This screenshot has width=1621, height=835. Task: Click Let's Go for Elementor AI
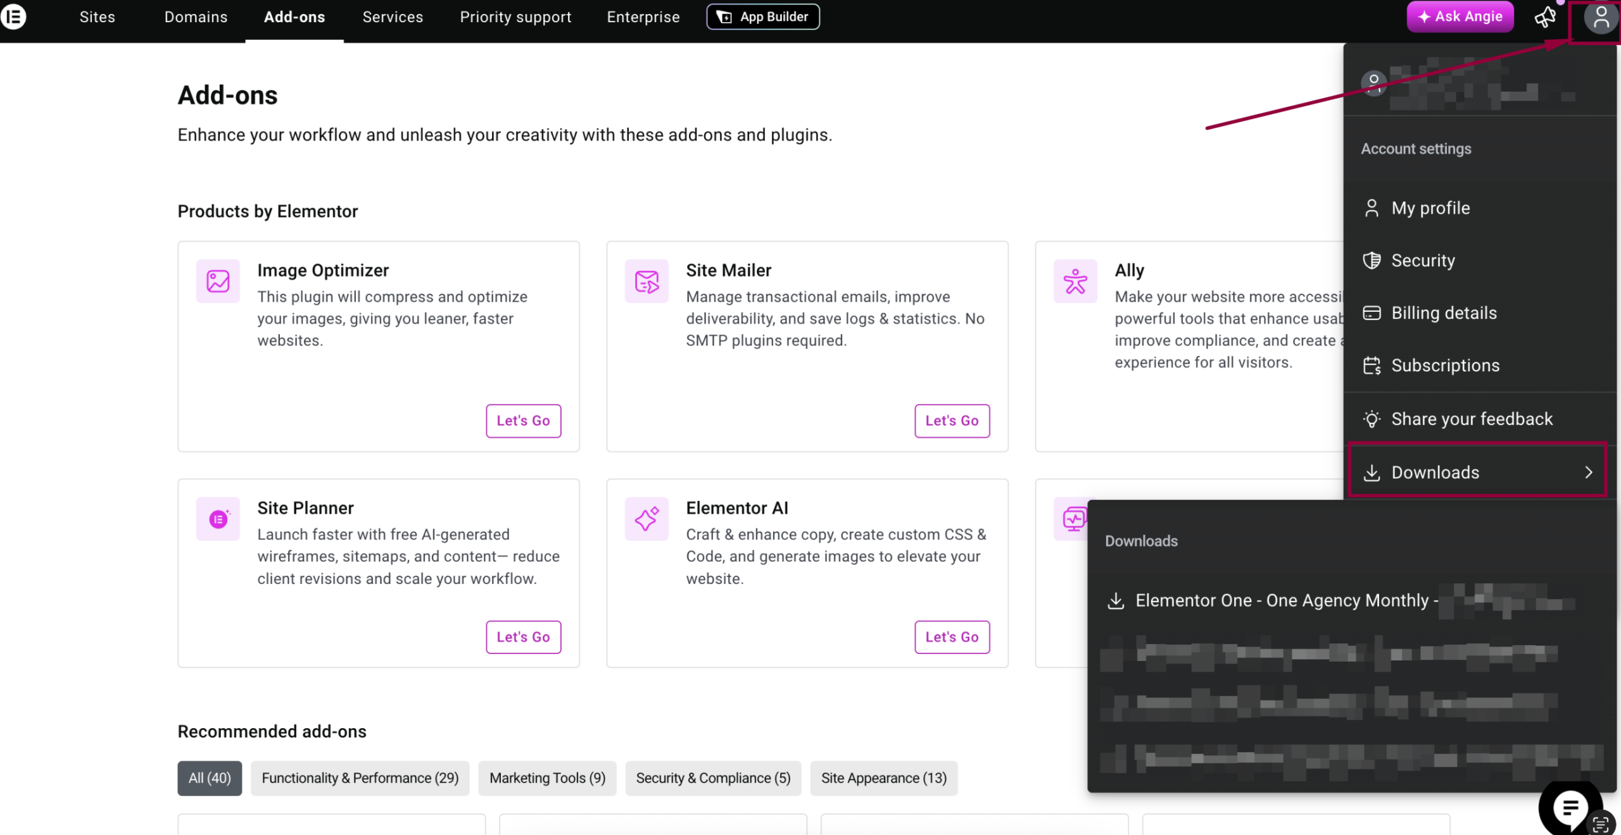pyautogui.click(x=952, y=637)
